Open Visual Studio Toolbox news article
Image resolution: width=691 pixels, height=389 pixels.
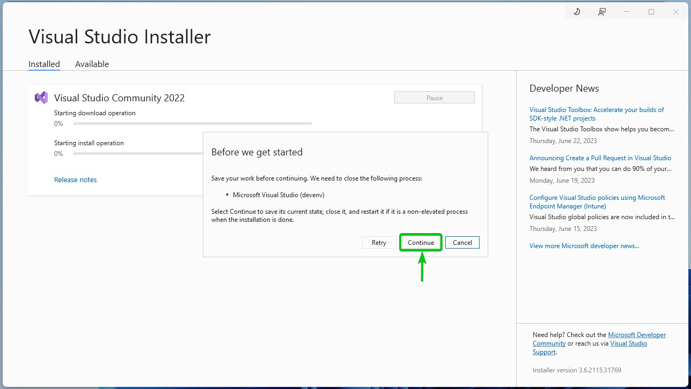pos(597,114)
